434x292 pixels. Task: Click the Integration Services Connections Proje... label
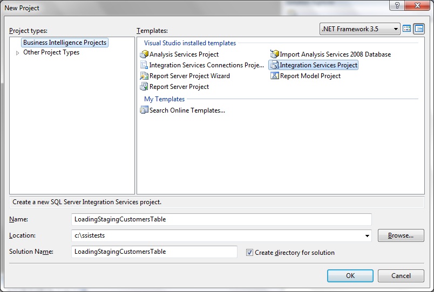click(x=207, y=65)
